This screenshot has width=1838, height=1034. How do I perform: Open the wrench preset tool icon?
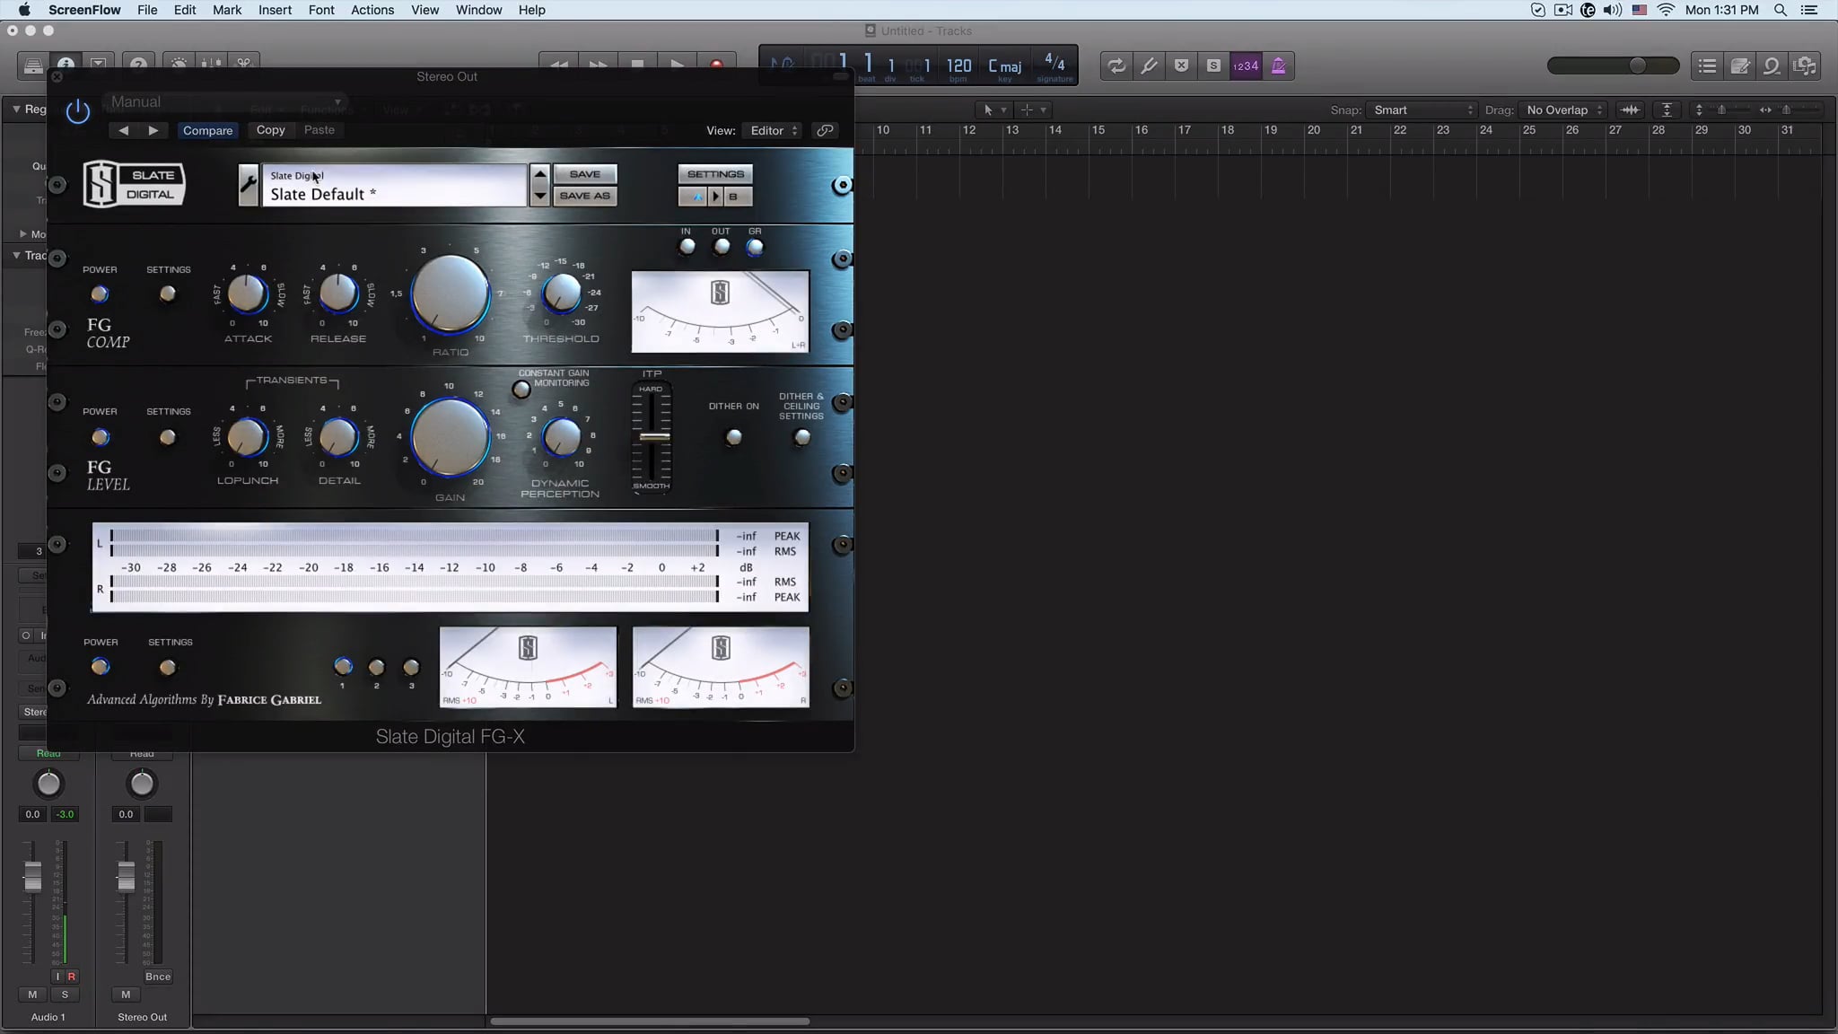click(249, 185)
